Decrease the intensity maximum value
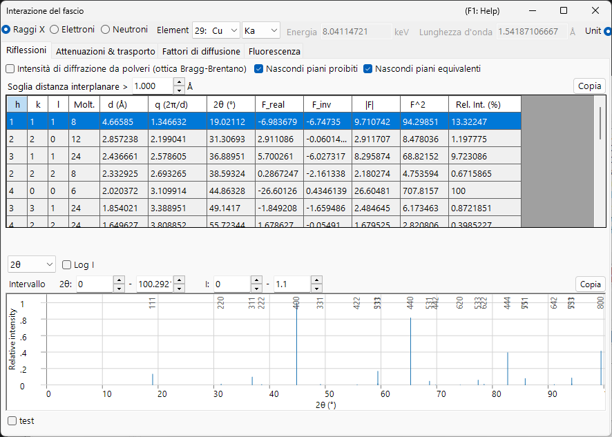Image resolution: width=612 pixels, height=437 pixels. click(x=316, y=289)
